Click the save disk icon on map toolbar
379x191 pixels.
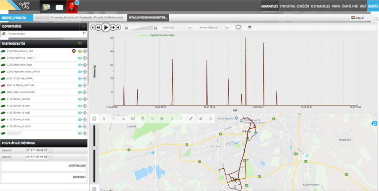(x=133, y=119)
